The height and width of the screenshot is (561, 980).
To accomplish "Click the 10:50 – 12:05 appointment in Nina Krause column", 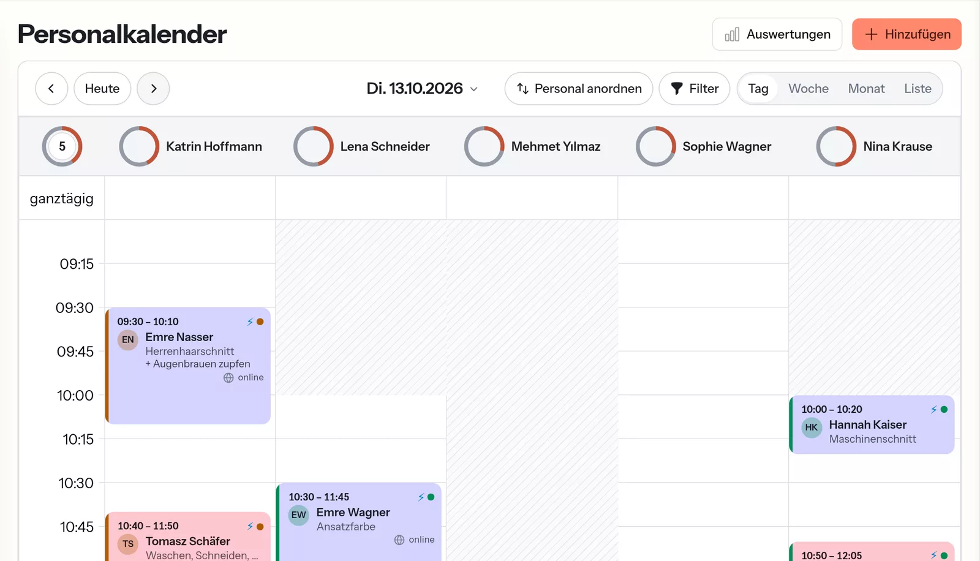I will tap(872, 551).
